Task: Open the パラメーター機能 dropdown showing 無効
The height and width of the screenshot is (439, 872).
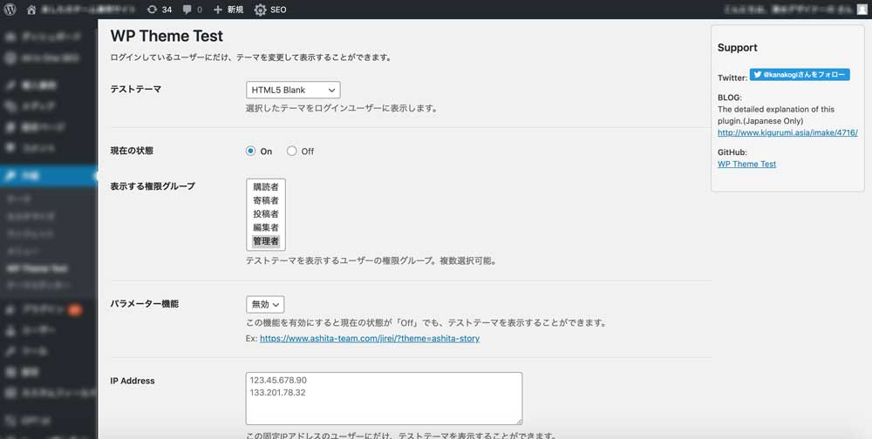Action: pos(265,304)
